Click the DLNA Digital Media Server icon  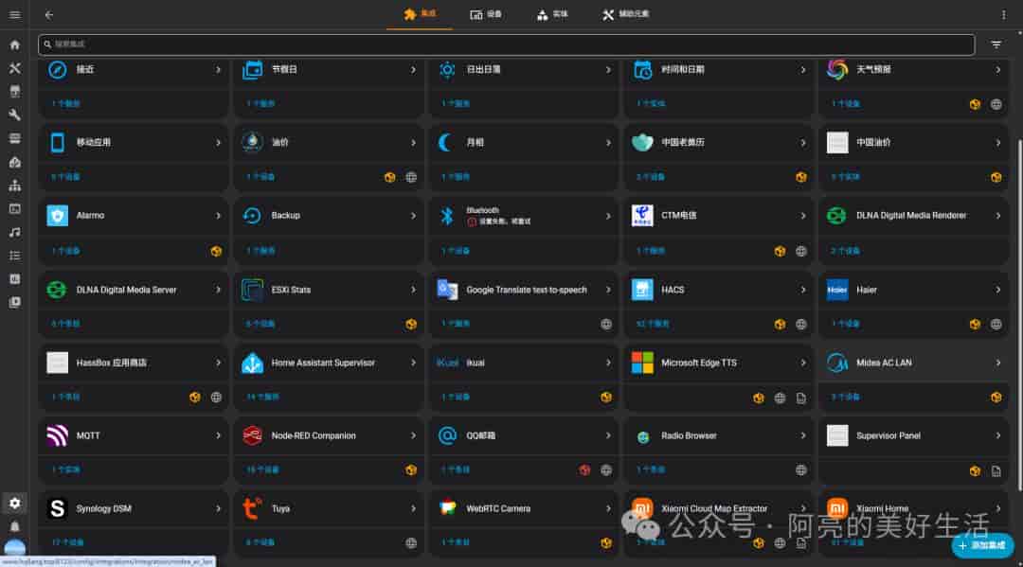pos(58,290)
